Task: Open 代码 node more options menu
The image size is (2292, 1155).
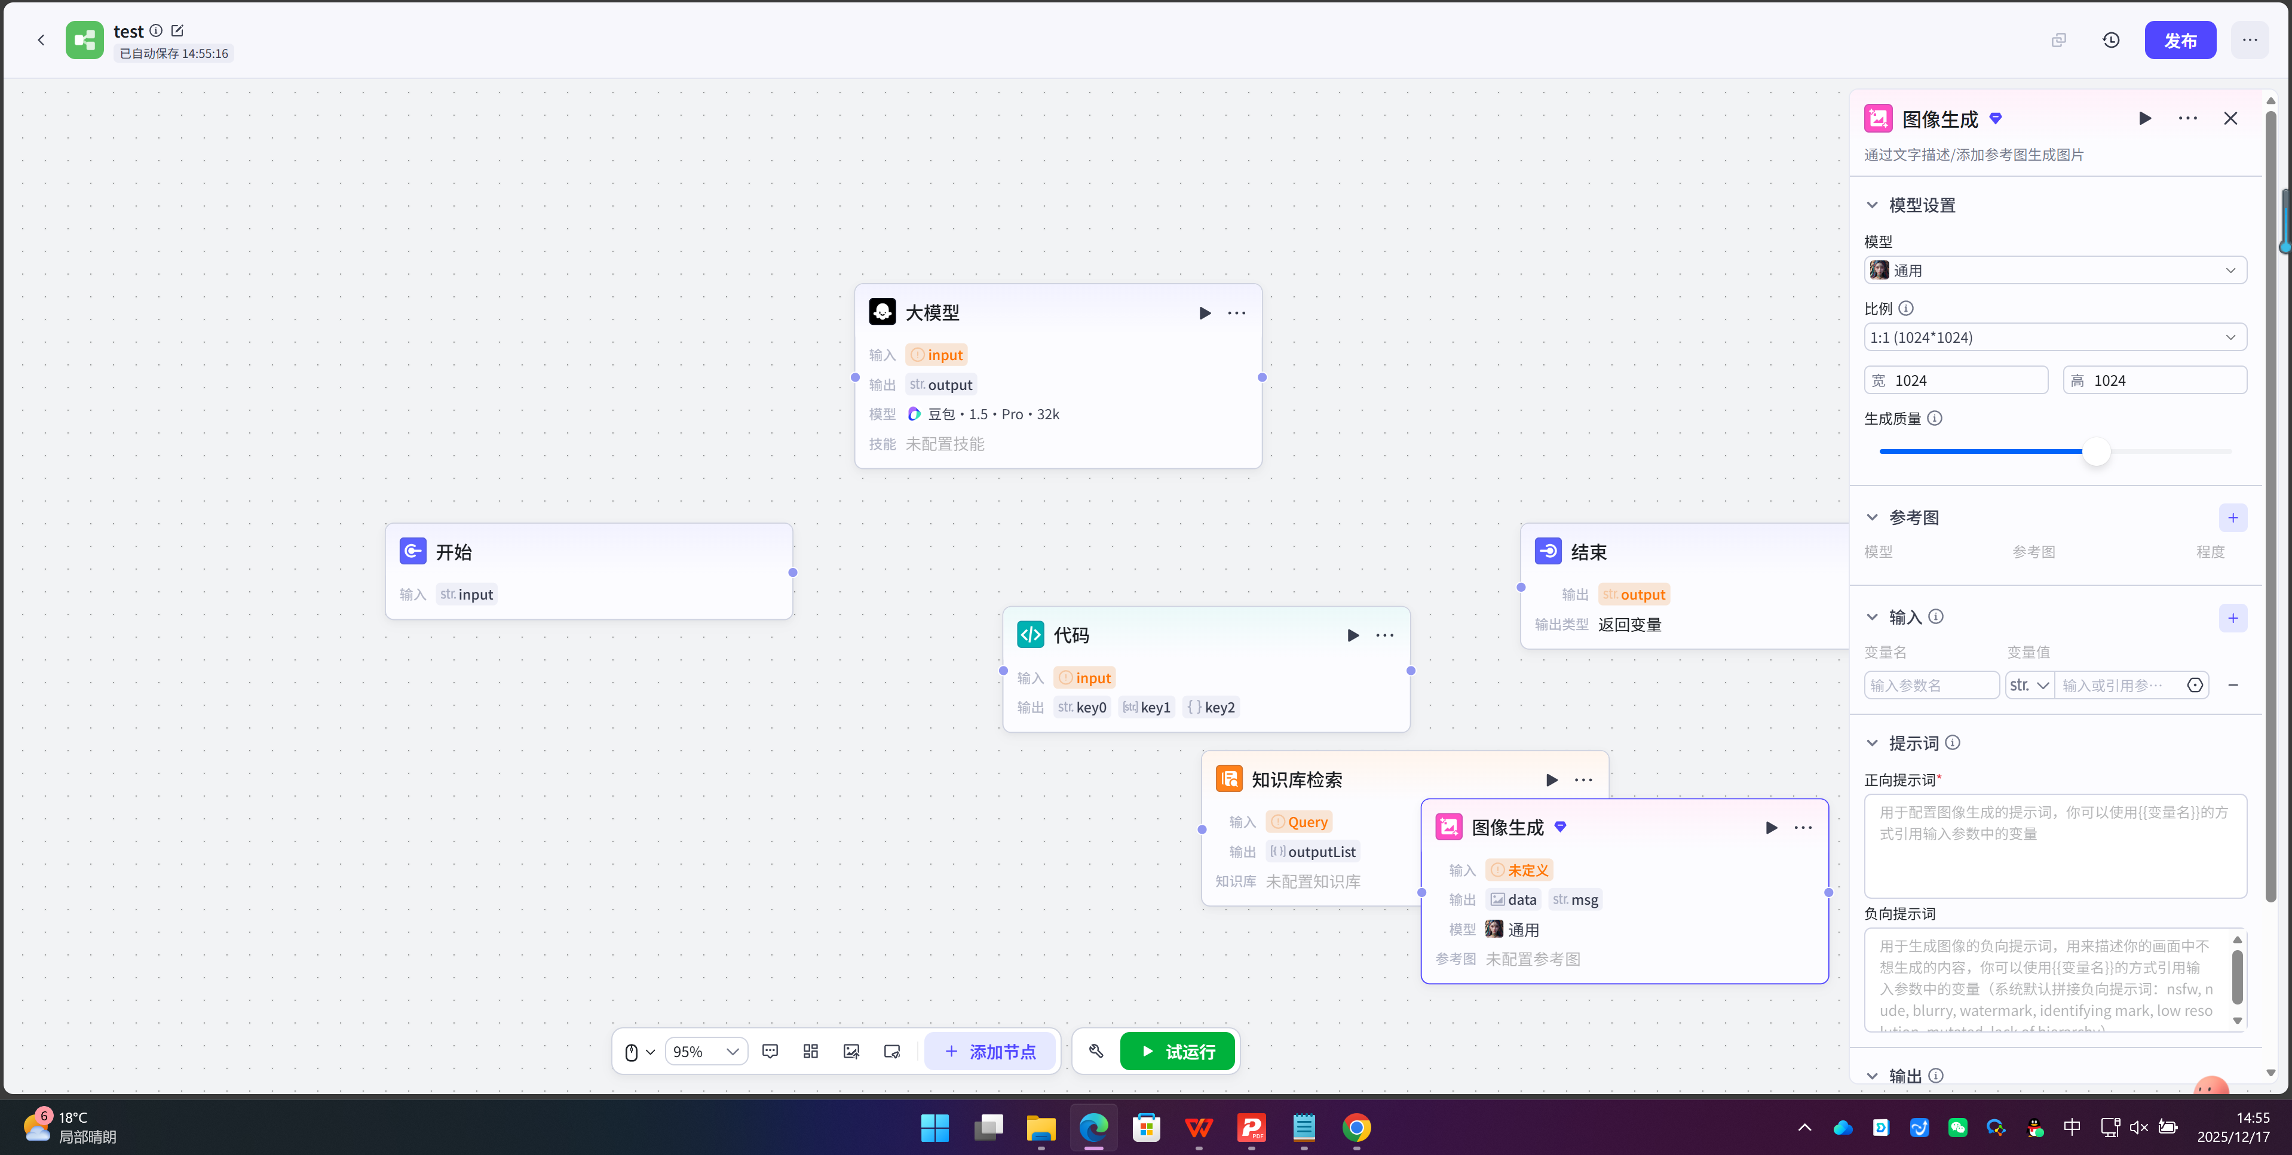Action: click(1384, 635)
